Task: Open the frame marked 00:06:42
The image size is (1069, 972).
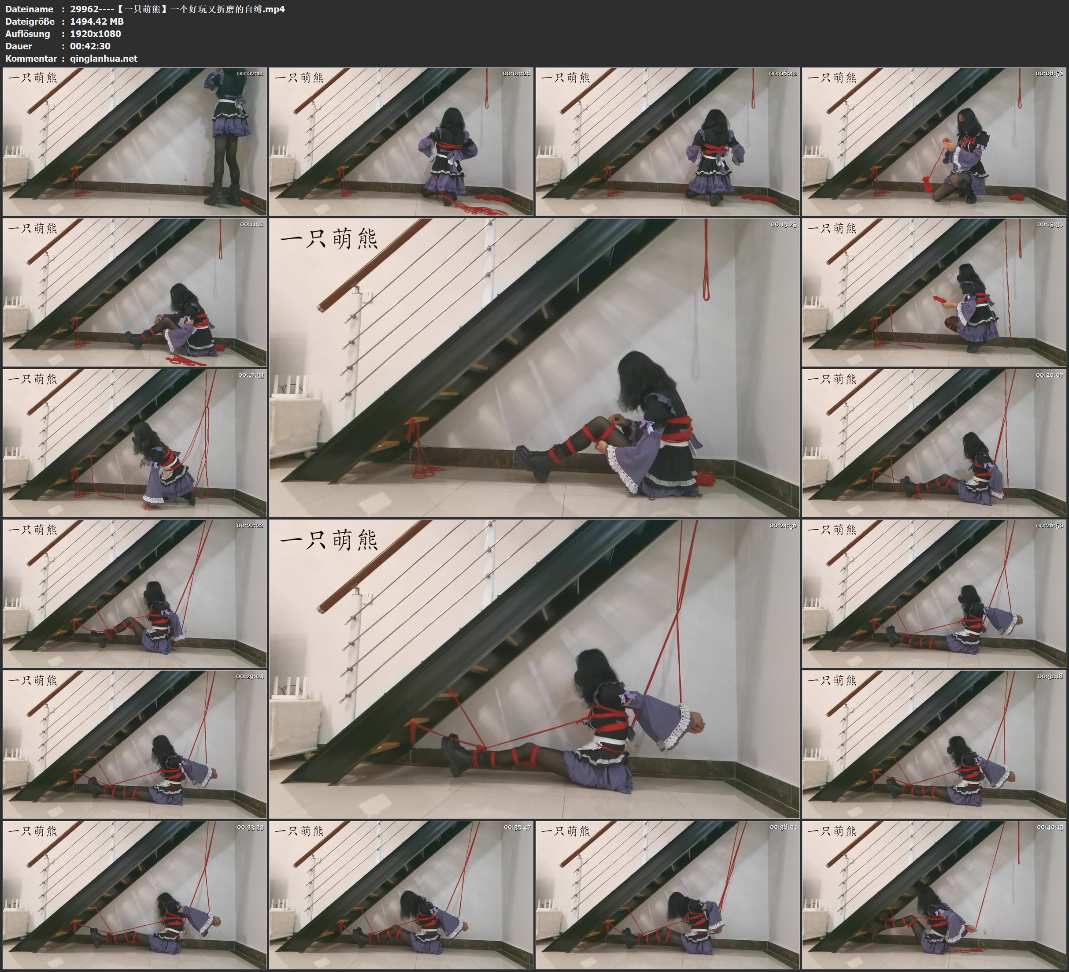Action: pos(668,142)
